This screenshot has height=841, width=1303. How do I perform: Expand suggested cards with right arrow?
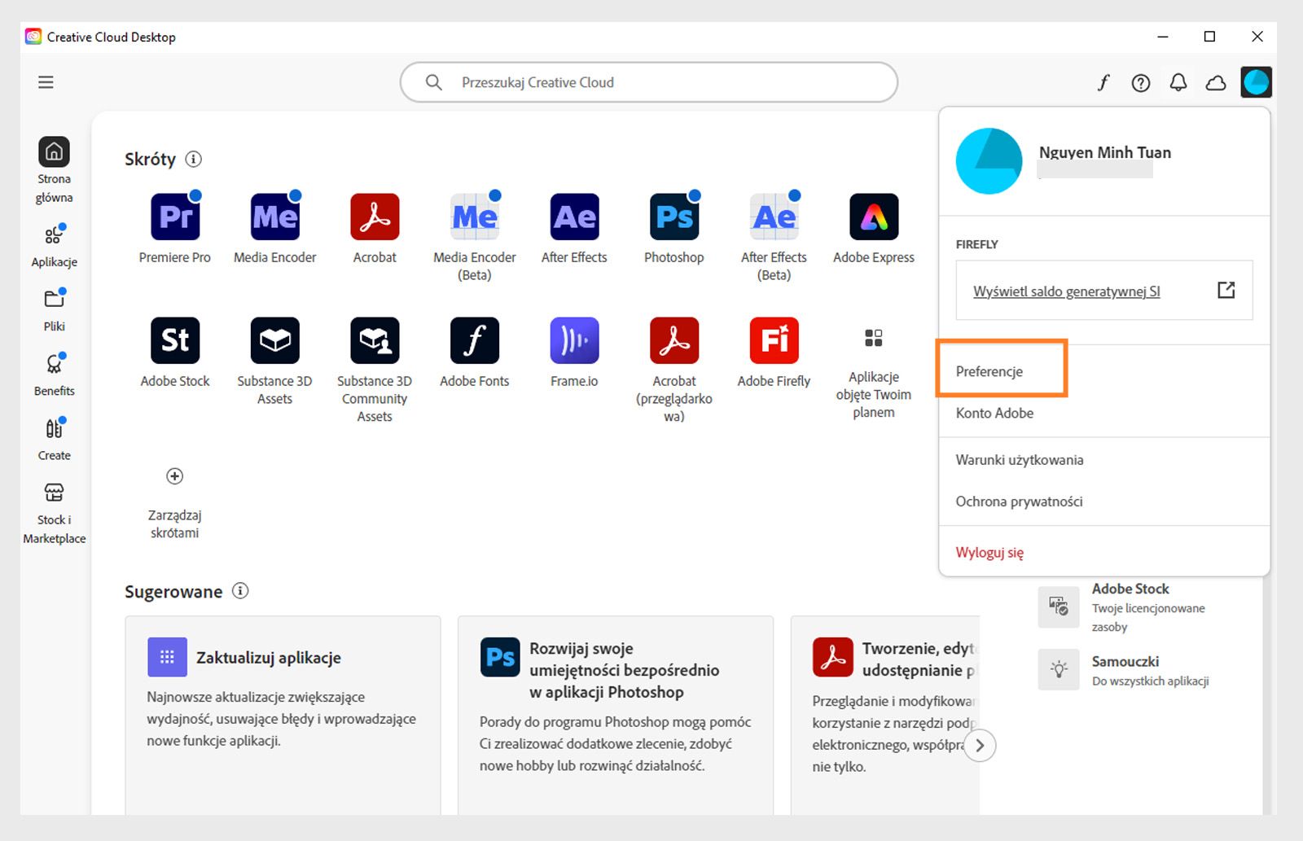pyautogui.click(x=981, y=745)
